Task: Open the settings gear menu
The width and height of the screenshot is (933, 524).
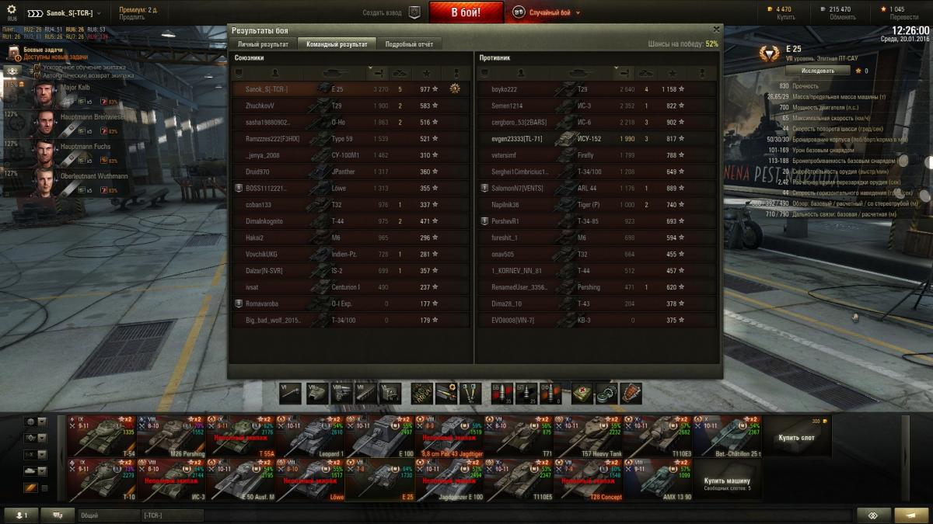Action: 11,9
